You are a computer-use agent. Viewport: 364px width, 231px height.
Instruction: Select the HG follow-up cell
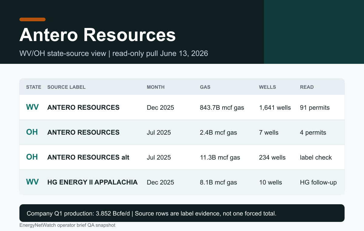(318, 182)
